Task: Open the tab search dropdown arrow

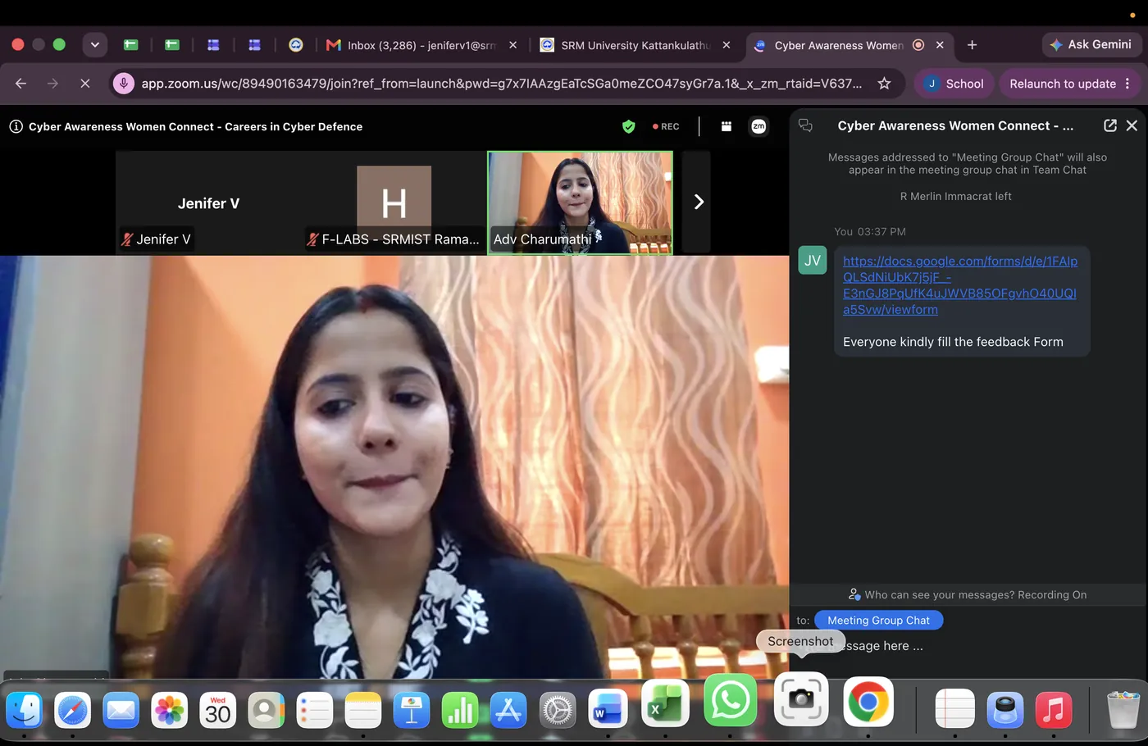Action: pyautogui.click(x=95, y=45)
